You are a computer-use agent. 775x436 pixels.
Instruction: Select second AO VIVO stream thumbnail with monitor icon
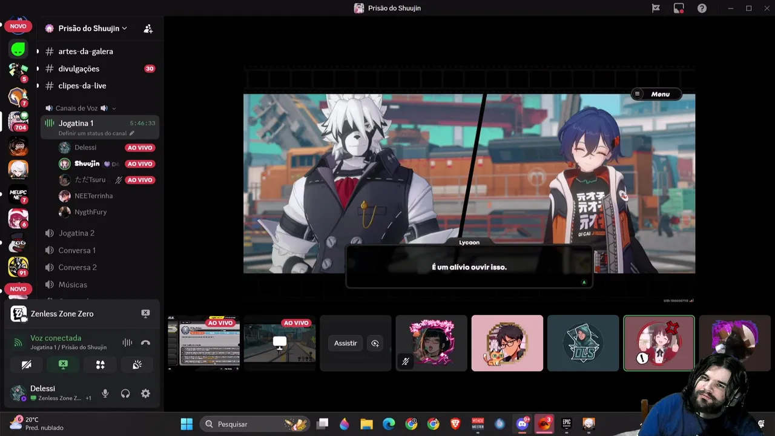click(x=280, y=343)
